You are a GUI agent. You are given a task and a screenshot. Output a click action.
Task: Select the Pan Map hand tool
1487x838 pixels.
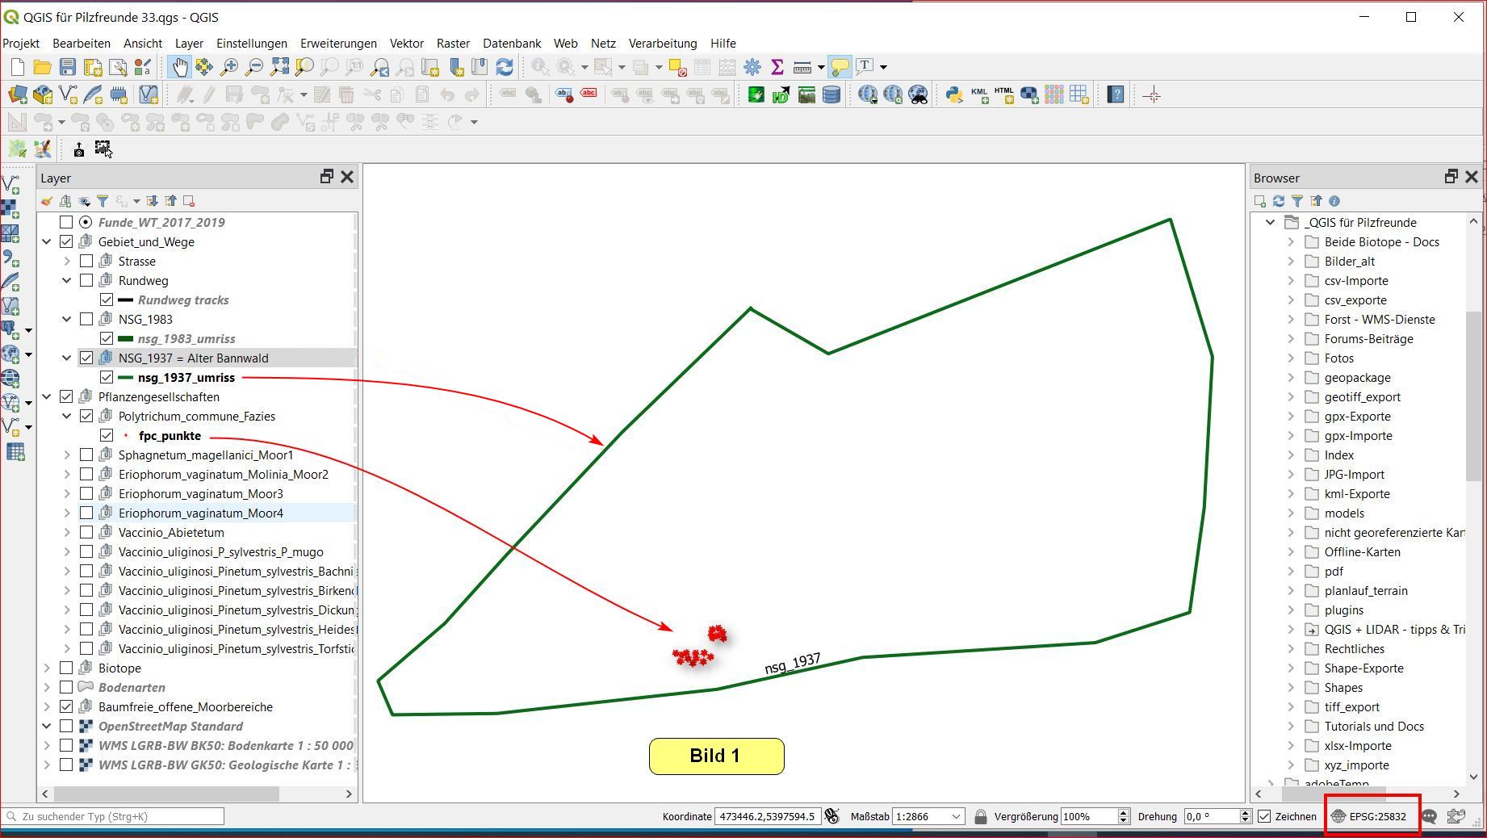point(179,67)
